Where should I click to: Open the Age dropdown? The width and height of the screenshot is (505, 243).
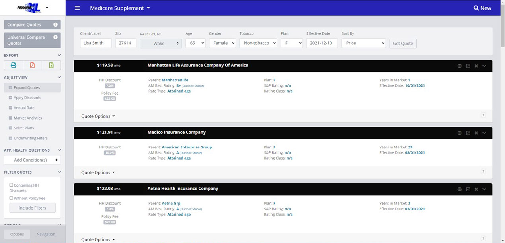coord(195,43)
